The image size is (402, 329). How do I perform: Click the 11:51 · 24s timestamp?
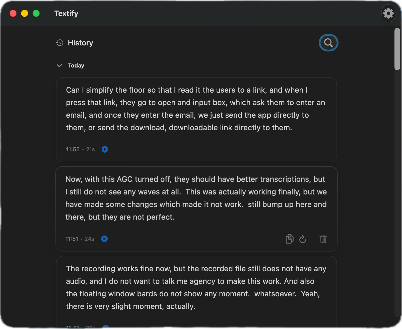click(x=80, y=239)
